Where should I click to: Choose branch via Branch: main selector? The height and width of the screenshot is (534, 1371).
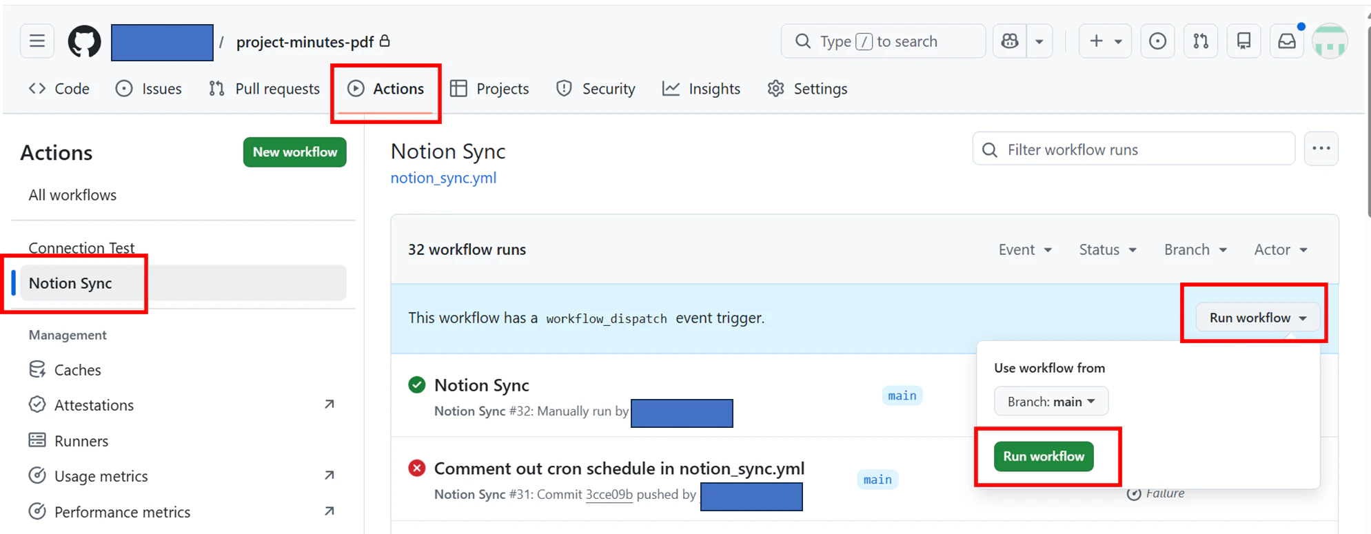[x=1051, y=401]
